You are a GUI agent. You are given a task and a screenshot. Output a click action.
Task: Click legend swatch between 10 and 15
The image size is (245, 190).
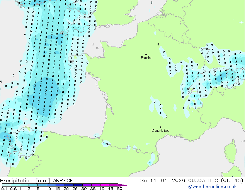(51, 185)
